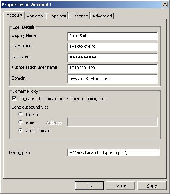
Task: Click the proxy Address field
Action: [112, 122]
